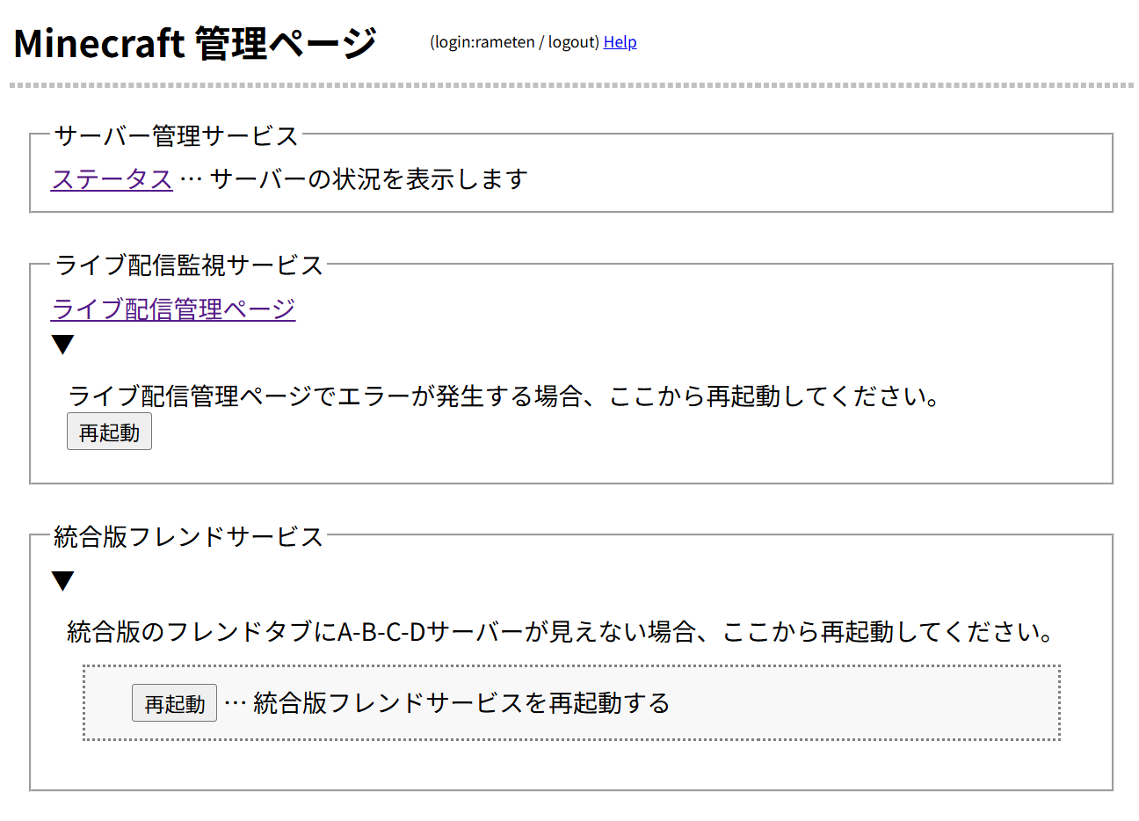Collapse the 統合版フレンドサービス disclosure triangle
The height and width of the screenshot is (821, 1139).
[62, 580]
